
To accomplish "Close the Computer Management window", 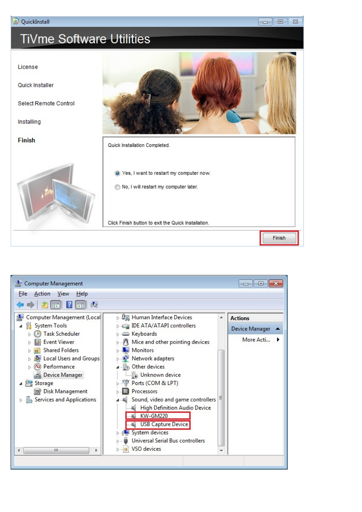I will [x=276, y=283].
